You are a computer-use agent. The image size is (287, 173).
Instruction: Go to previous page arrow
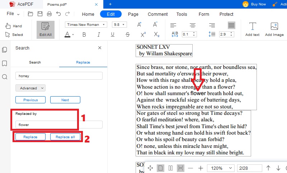point(268,168)
